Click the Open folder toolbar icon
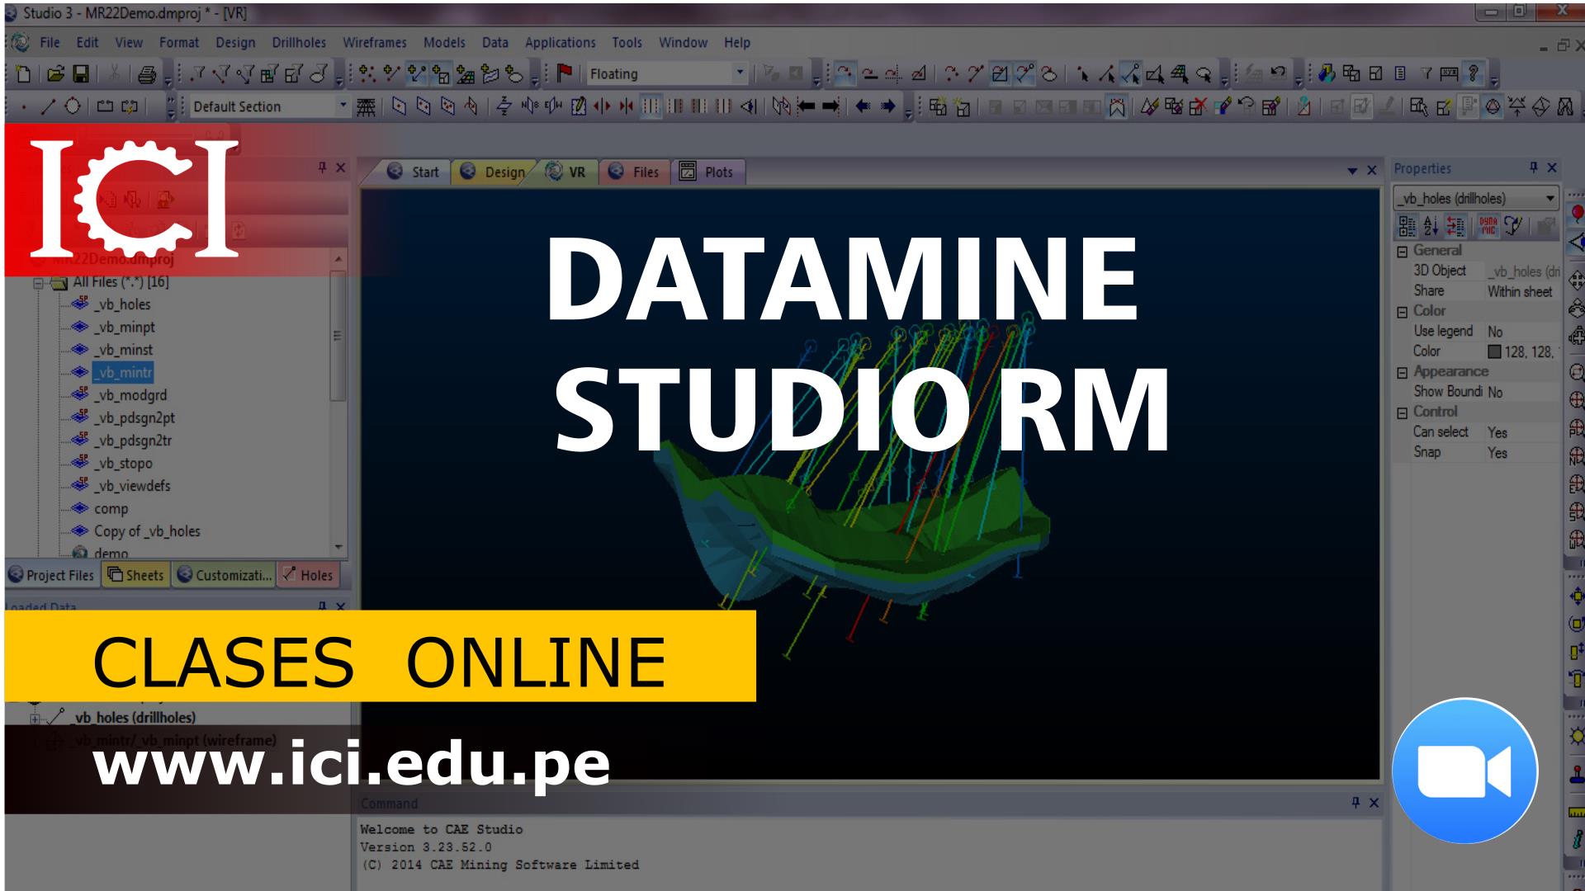The height and width of the screenshot is (891, 1585). coord(55,74)
